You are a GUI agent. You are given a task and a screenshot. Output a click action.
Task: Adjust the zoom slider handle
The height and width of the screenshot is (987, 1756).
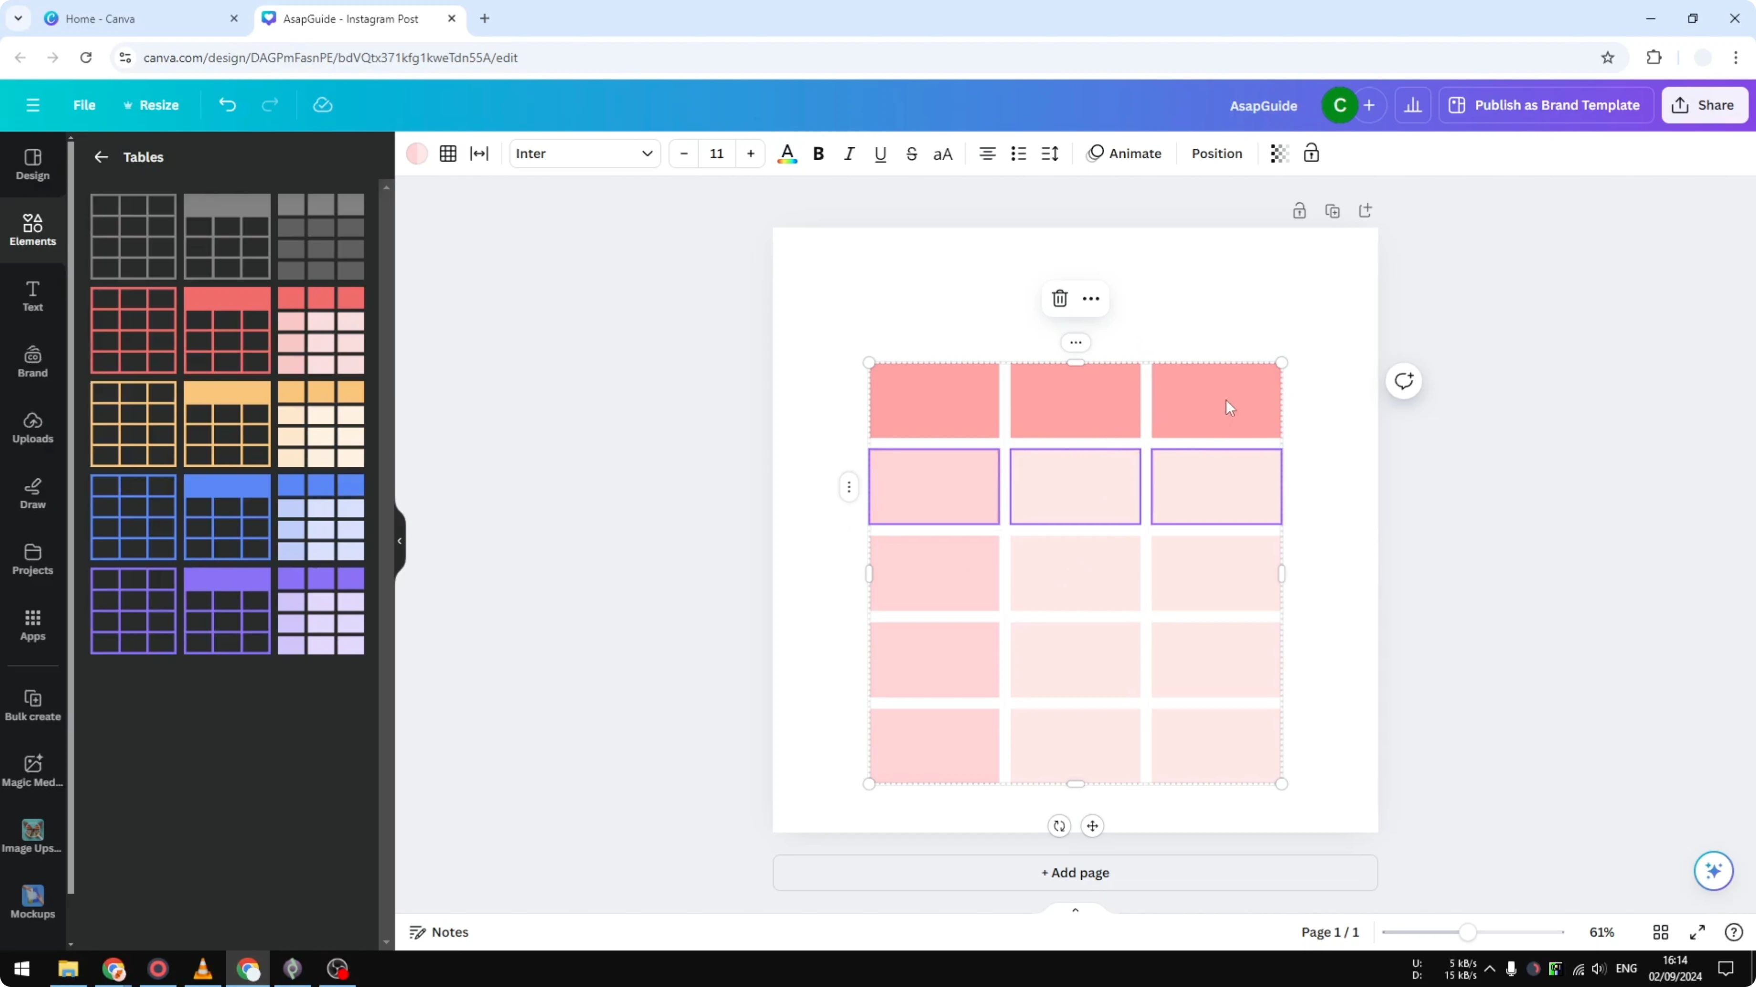coord(1468,932)
